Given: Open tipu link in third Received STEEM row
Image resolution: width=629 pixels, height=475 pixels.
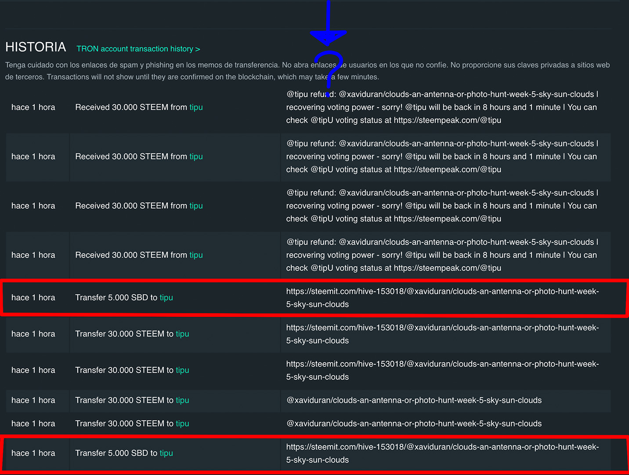Looking at the screenshot, I should pos(196,206).
